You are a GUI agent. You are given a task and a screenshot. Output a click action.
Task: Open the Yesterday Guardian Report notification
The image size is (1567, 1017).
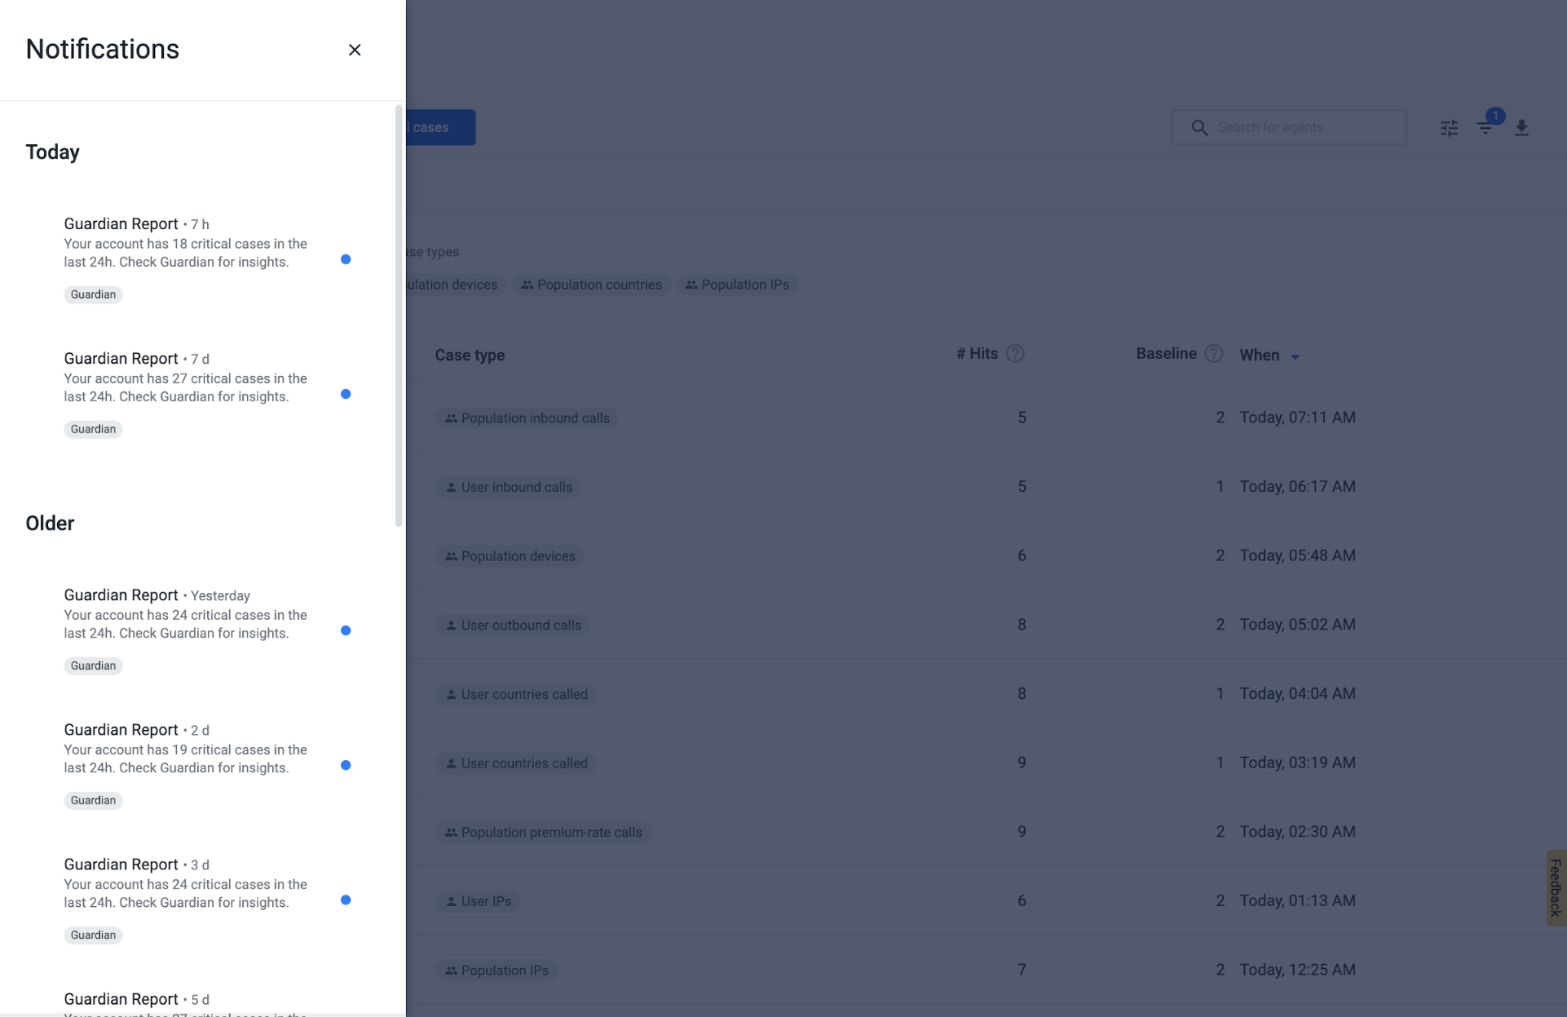202,630
